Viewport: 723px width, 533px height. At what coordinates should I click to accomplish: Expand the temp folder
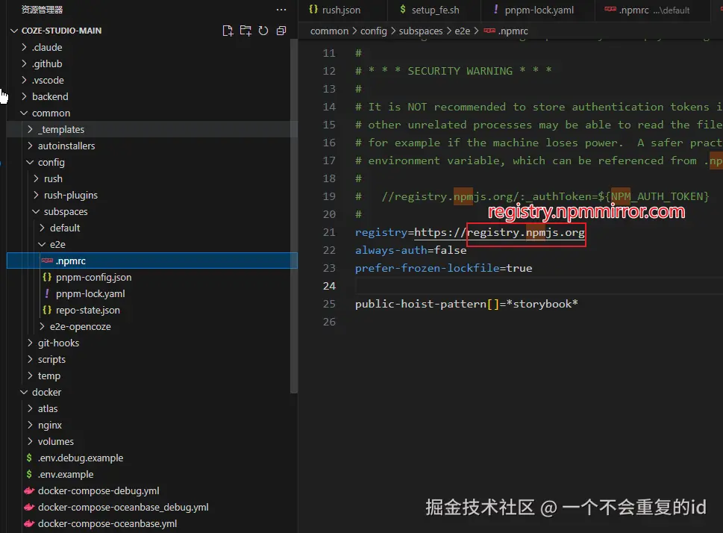pos(30,375)
